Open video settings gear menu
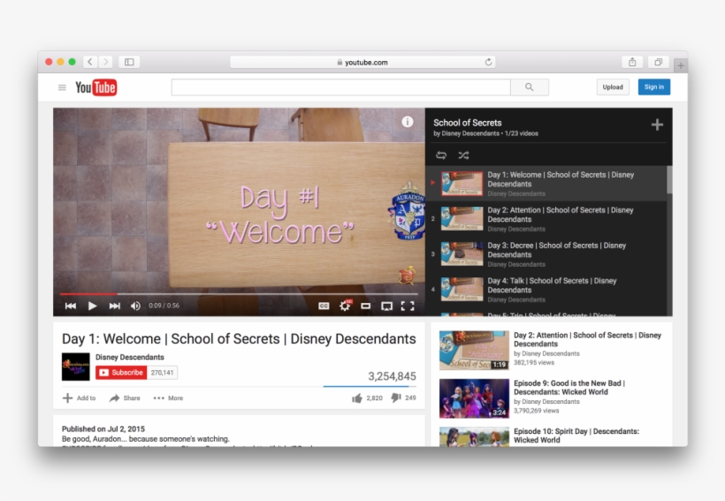Image resolution: width=725 pixels, height=501 pixels. coord(345,306)
